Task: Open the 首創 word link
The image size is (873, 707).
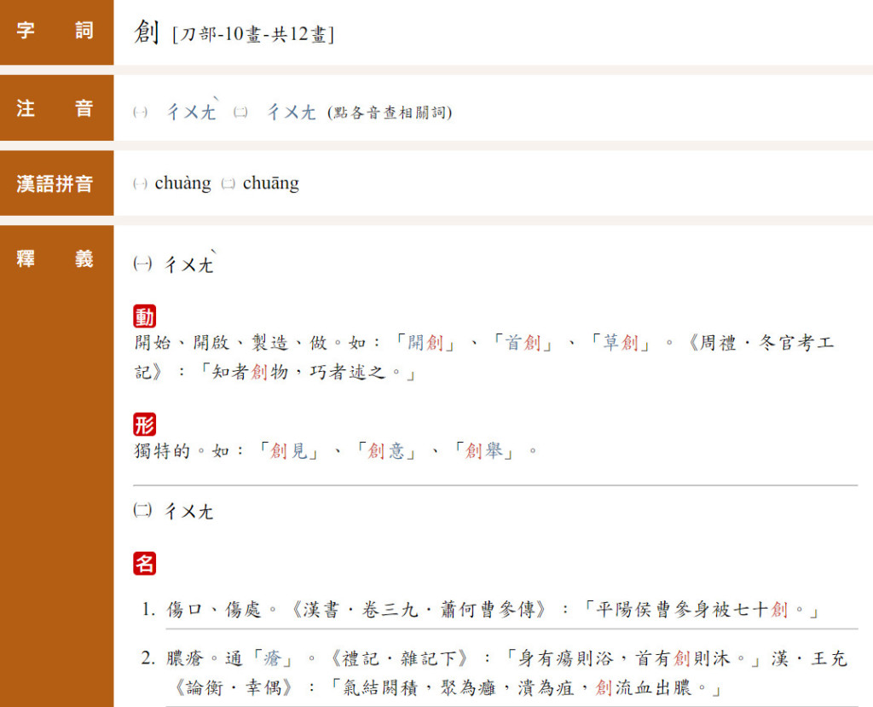Action: pos(524,344)
